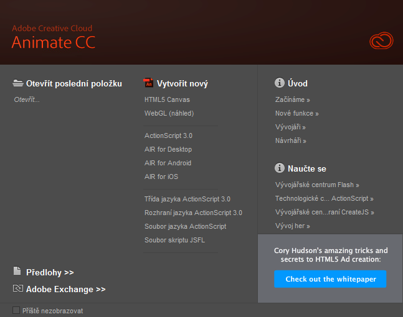Viewport: 403px width, 317px height.
Task: Click the Creative Cloud logo icon
Action: tap(381, 41)
